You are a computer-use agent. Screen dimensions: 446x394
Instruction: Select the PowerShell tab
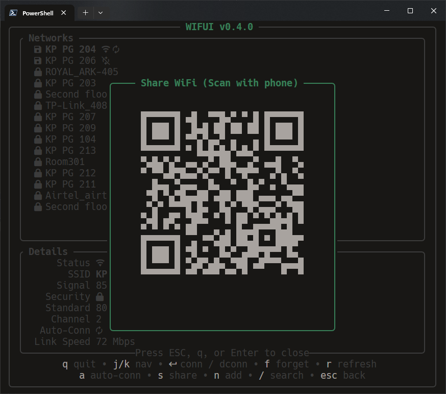point(38,13)
